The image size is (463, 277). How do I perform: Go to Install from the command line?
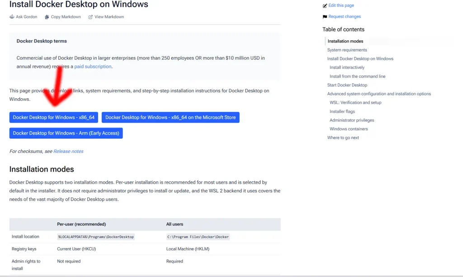click(x=357, y=76)
